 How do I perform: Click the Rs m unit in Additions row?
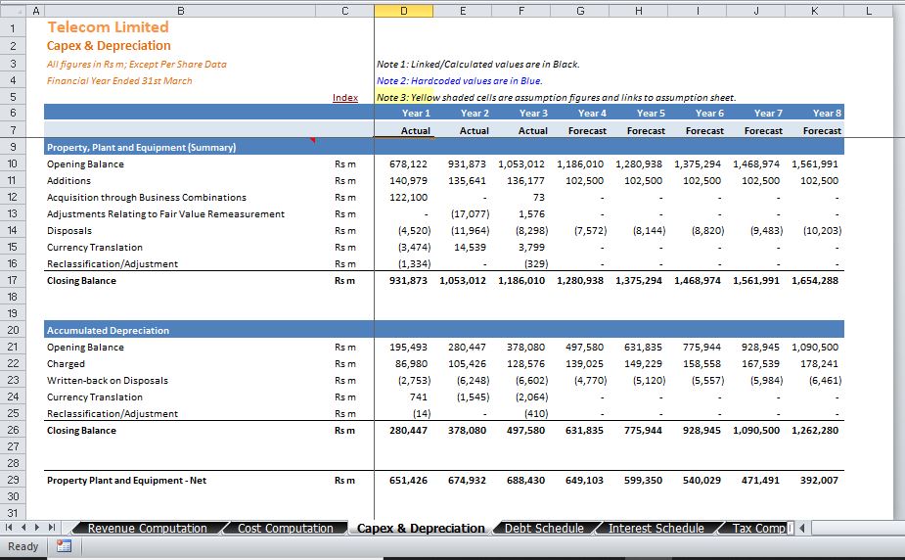click(x=345, y=181)
